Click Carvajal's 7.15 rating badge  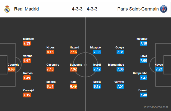tap(27, 95)
